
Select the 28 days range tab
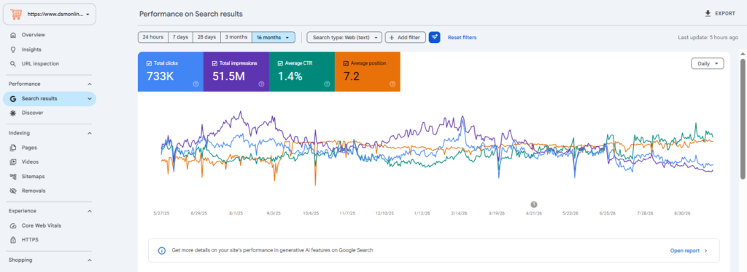206,38
